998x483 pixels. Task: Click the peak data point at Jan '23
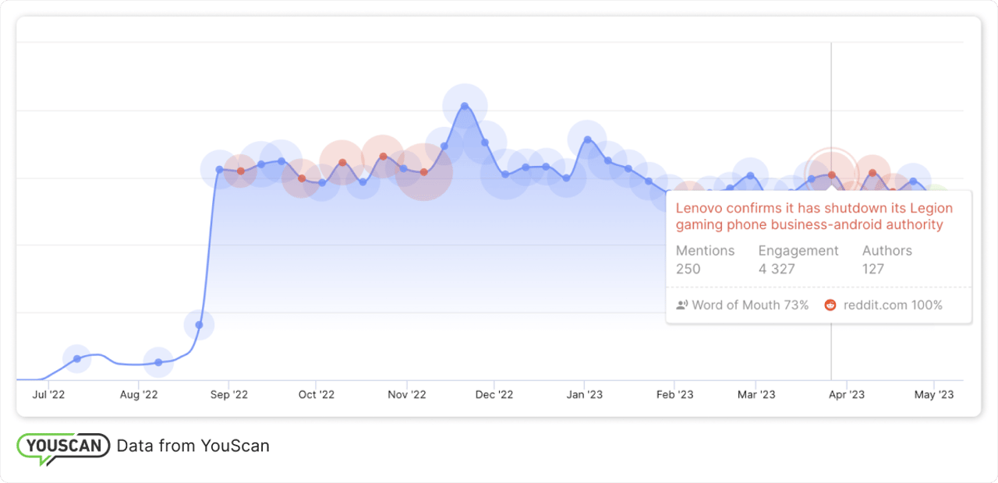tap(587, 140)
